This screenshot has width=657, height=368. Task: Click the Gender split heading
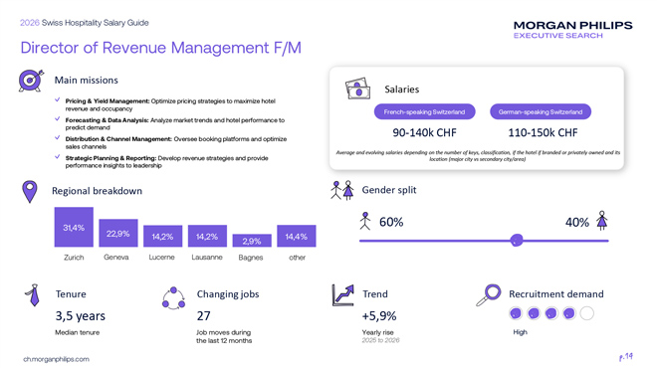point(389,190)
